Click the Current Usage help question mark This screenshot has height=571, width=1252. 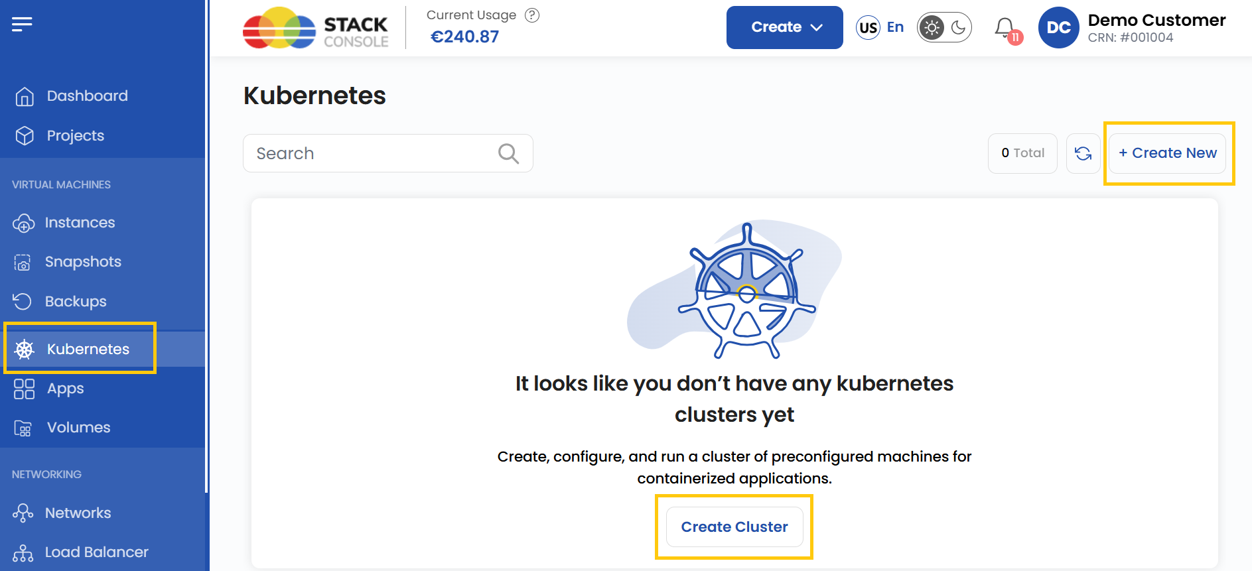pyautogui.click(x=532, y=15)
